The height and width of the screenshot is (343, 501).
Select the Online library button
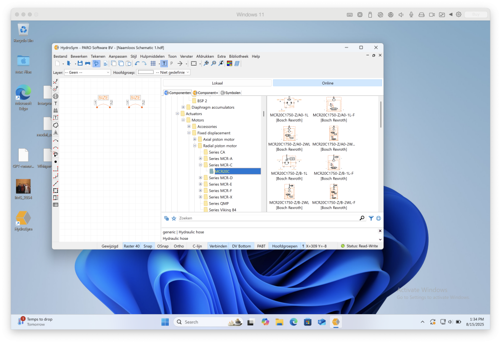tap(327, 83)
